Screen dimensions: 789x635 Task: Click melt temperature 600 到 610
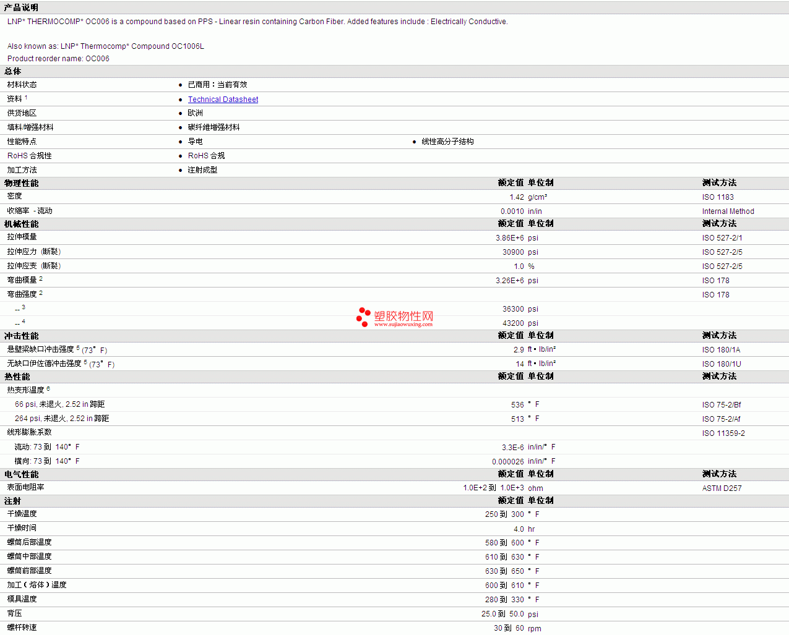(504, 586)
